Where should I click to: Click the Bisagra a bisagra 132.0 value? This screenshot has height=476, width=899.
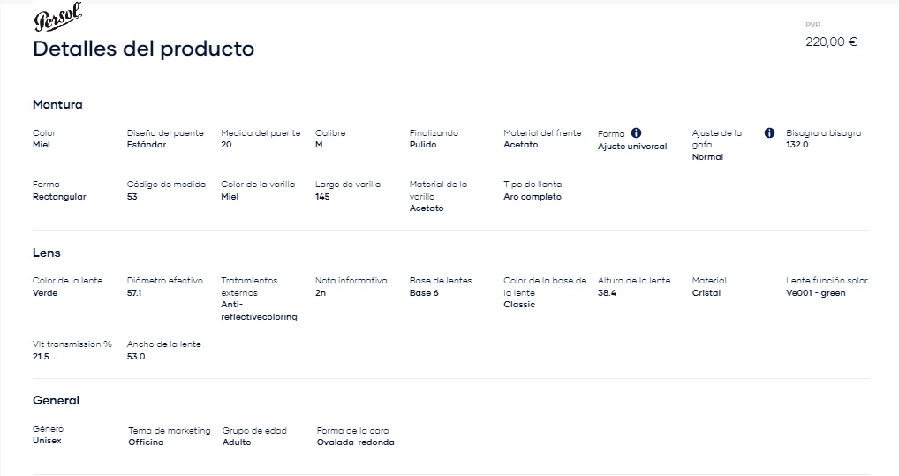click(x=797, y=145)
